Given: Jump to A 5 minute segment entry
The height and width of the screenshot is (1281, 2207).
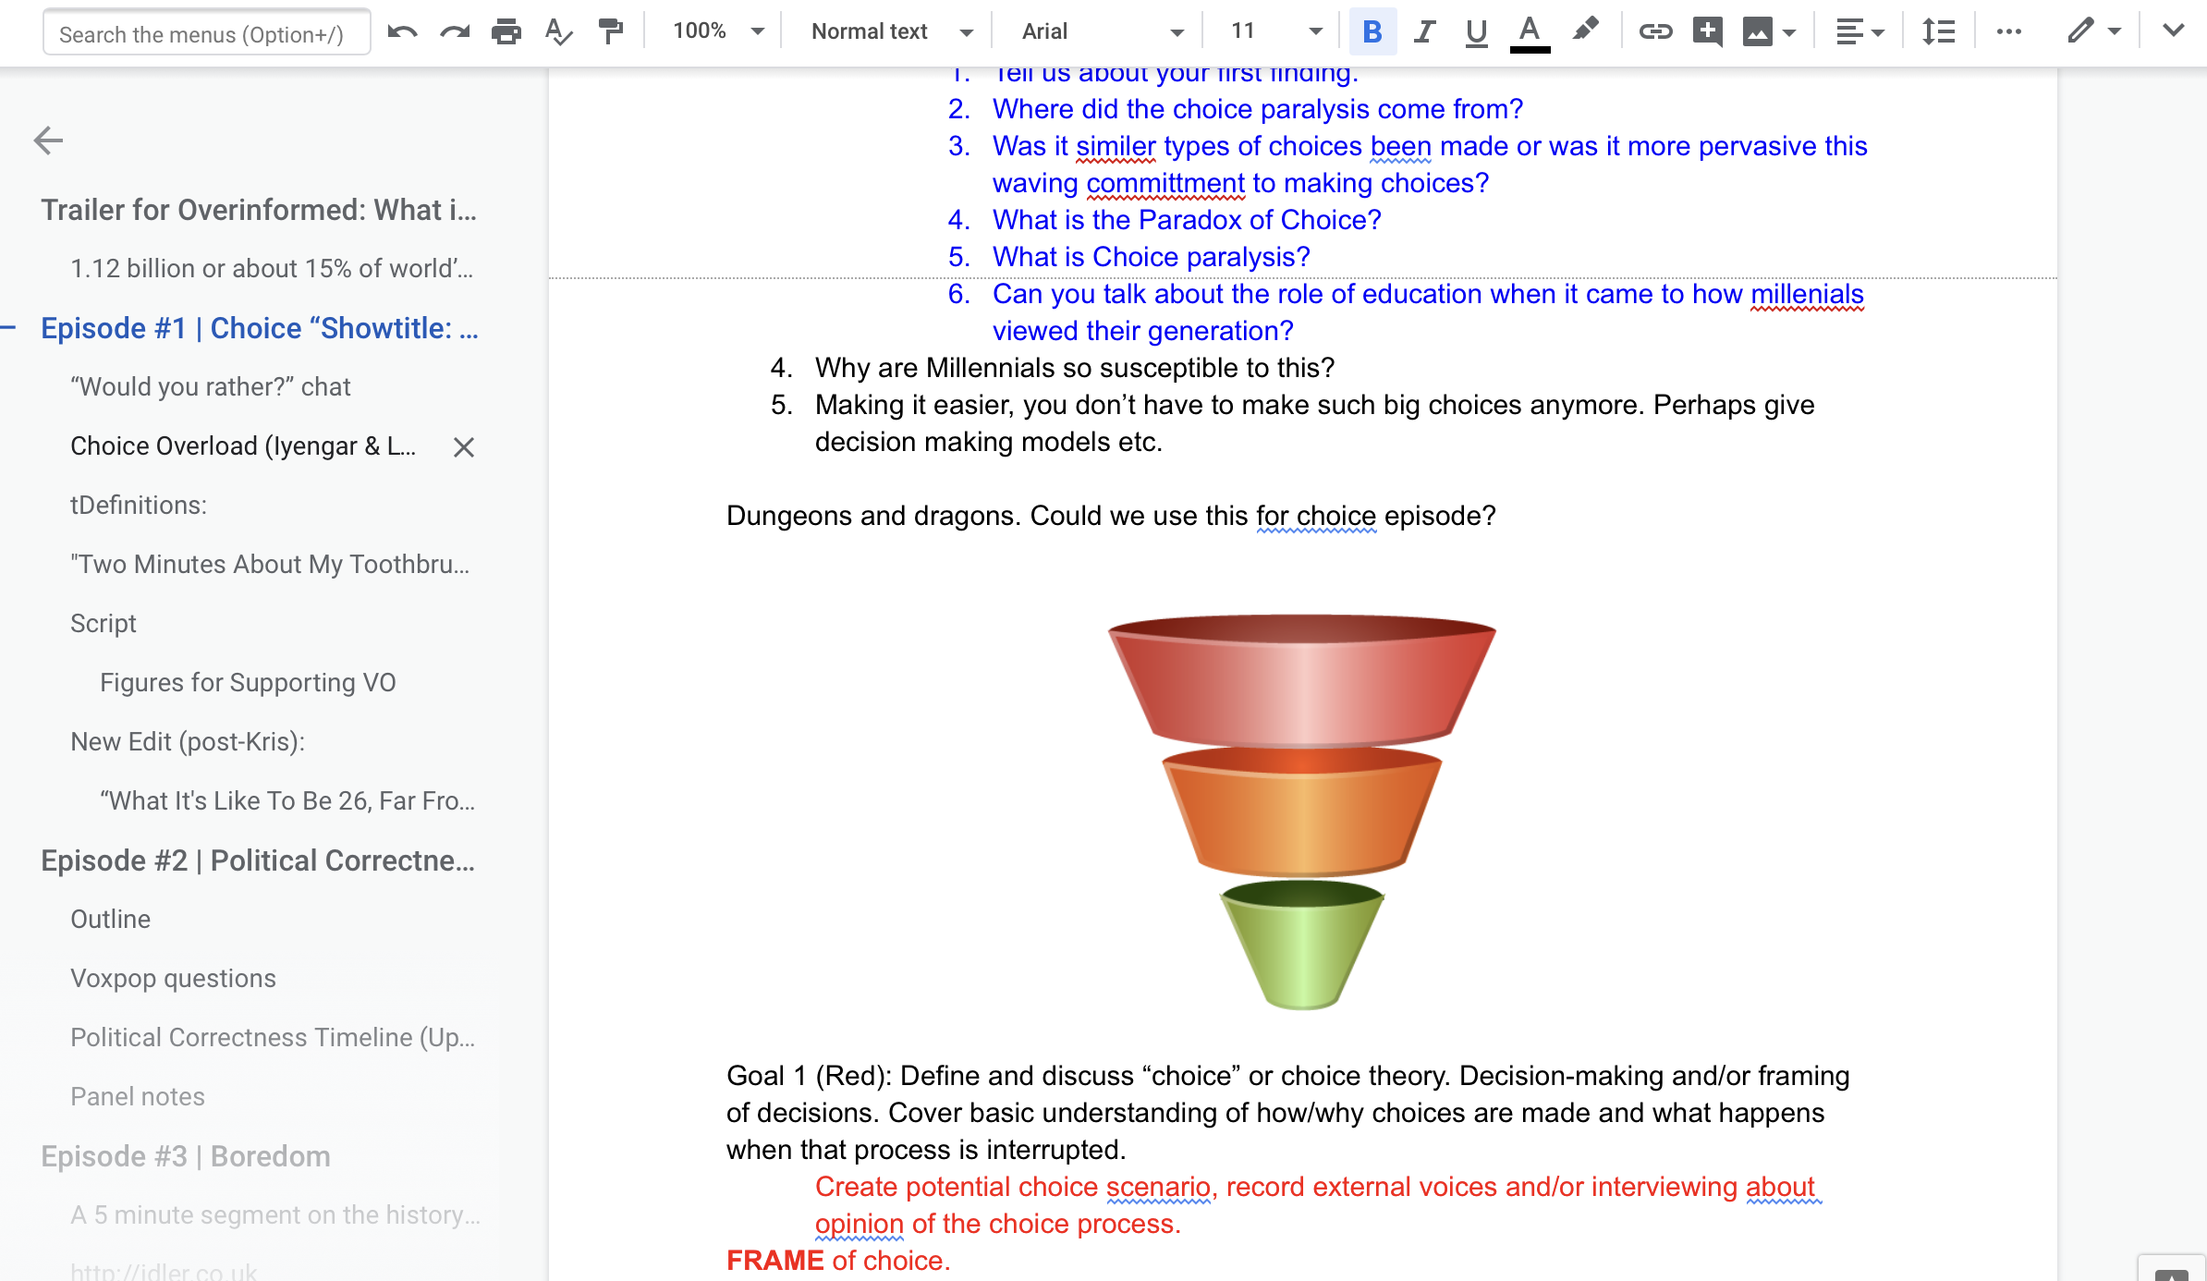Looking at the screenshot, I should (x=275, y=1214).
